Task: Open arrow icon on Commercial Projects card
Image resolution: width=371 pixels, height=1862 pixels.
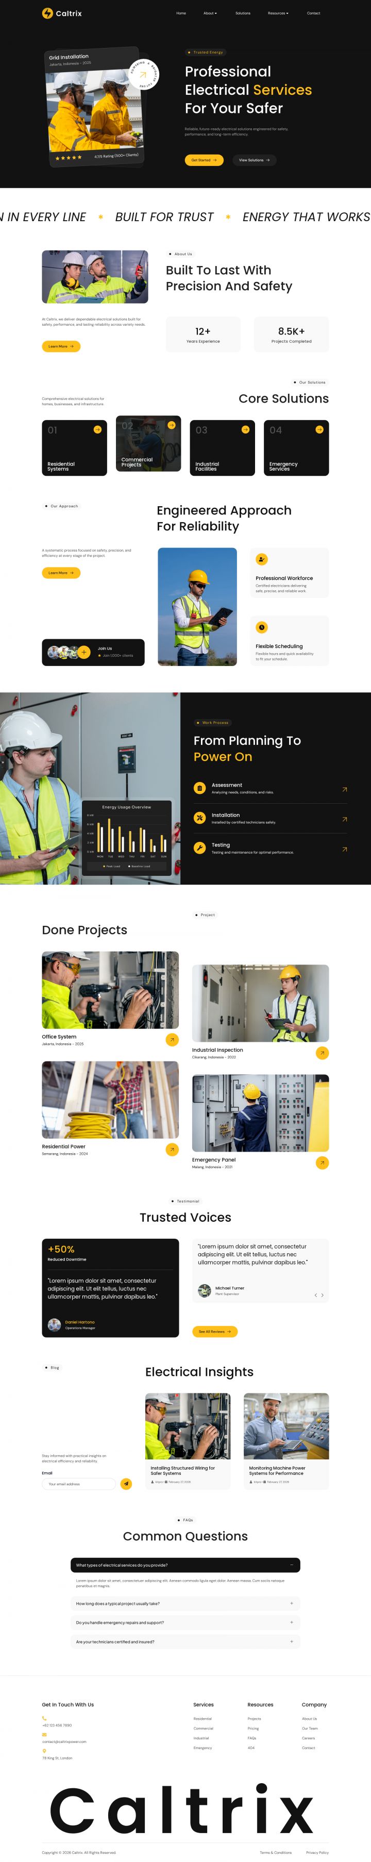Action: (x=172, y=425)
